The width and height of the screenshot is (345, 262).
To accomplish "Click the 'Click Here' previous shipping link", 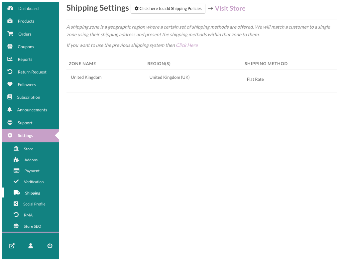I will (187, 45).
